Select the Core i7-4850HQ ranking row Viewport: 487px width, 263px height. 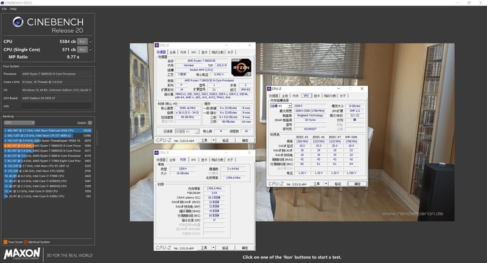48,186
